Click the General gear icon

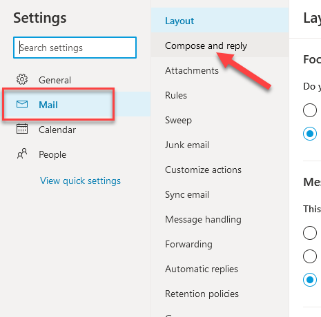22,79
